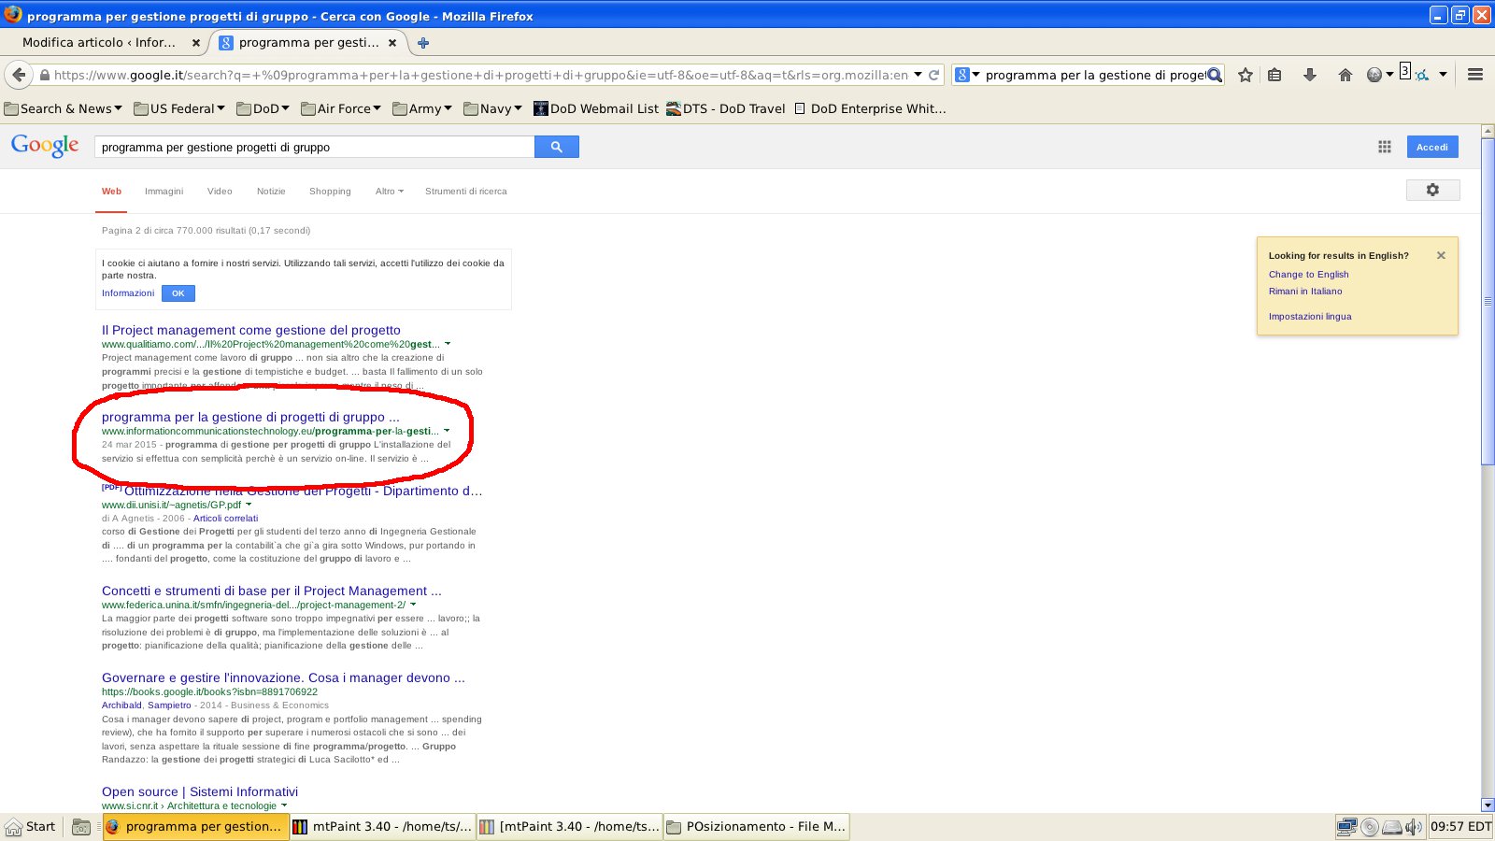Viewport: 1495px width, 841px height.
Task: Click the network addon toolbar icon
Action: coord(1422,75)
